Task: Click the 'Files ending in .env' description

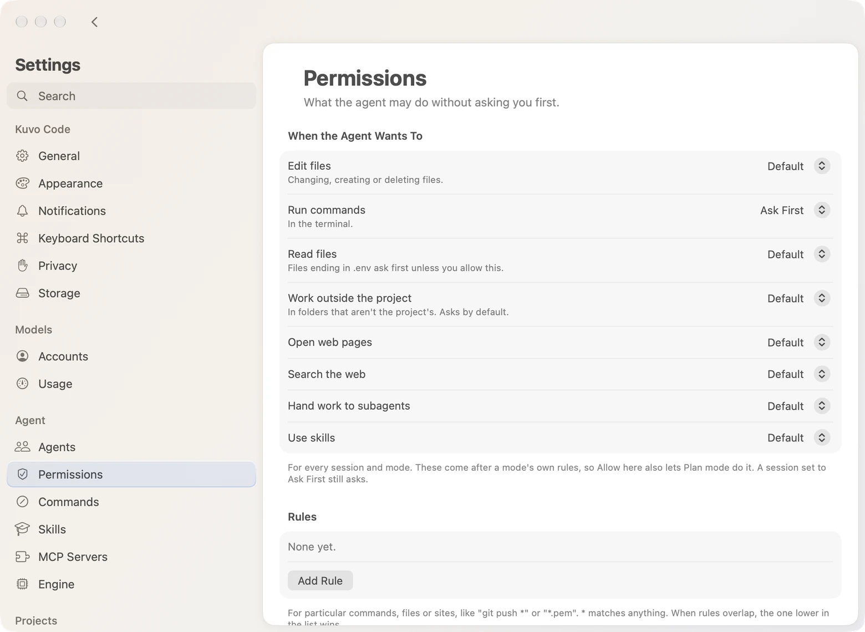Action: click(395, 268)
